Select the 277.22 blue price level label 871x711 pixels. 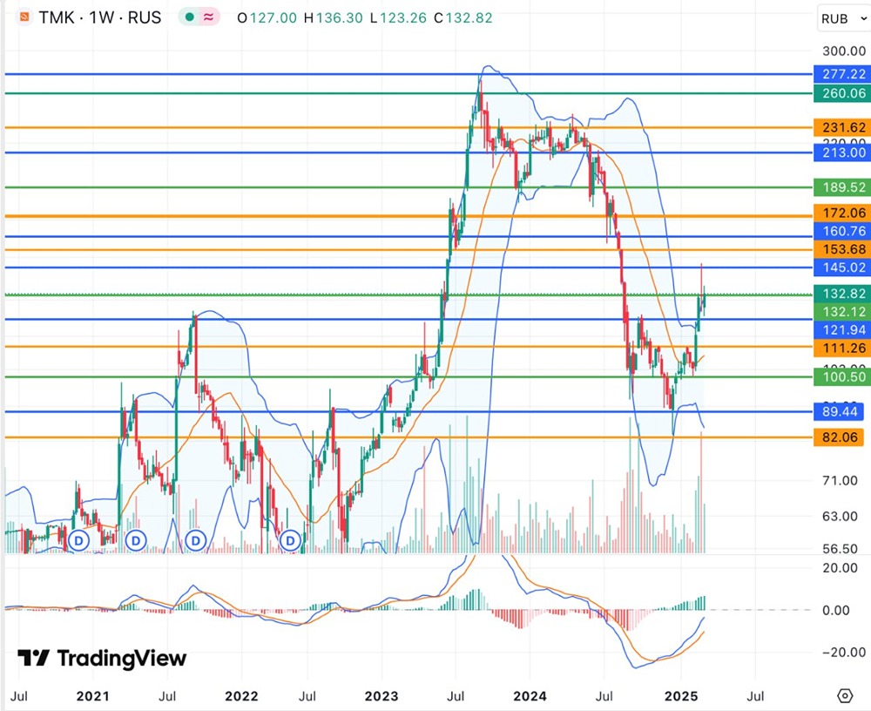click(x=841, y=74)
